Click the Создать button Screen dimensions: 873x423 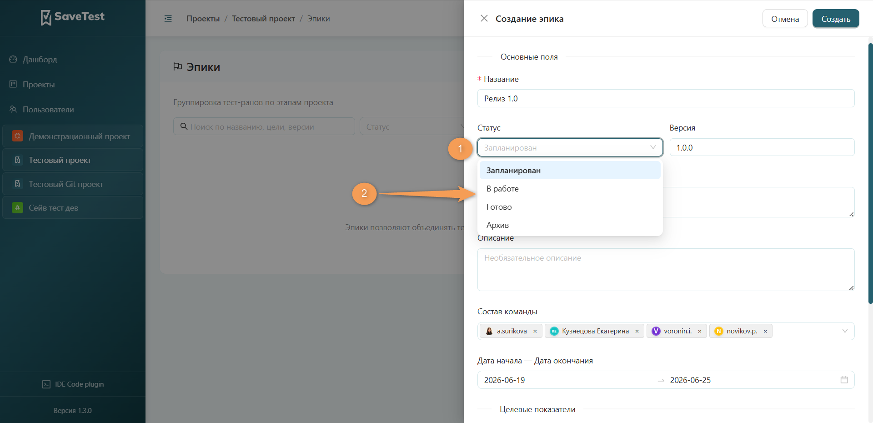836,19
